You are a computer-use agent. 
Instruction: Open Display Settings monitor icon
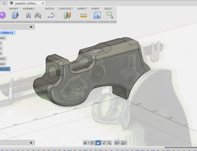116,143
